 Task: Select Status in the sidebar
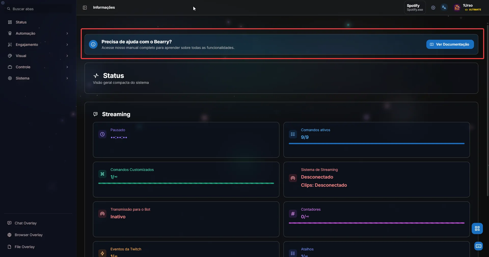pos(21,22)
